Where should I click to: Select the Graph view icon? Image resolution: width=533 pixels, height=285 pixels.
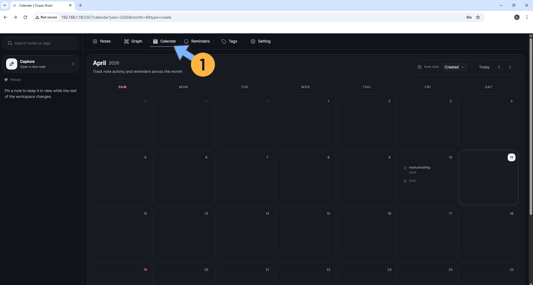pos(127,41)
